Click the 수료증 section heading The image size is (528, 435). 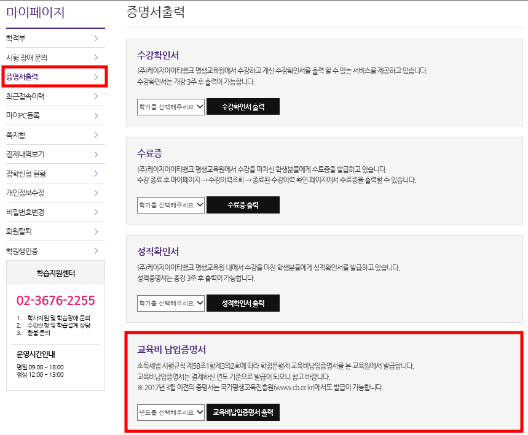[149, 153]
